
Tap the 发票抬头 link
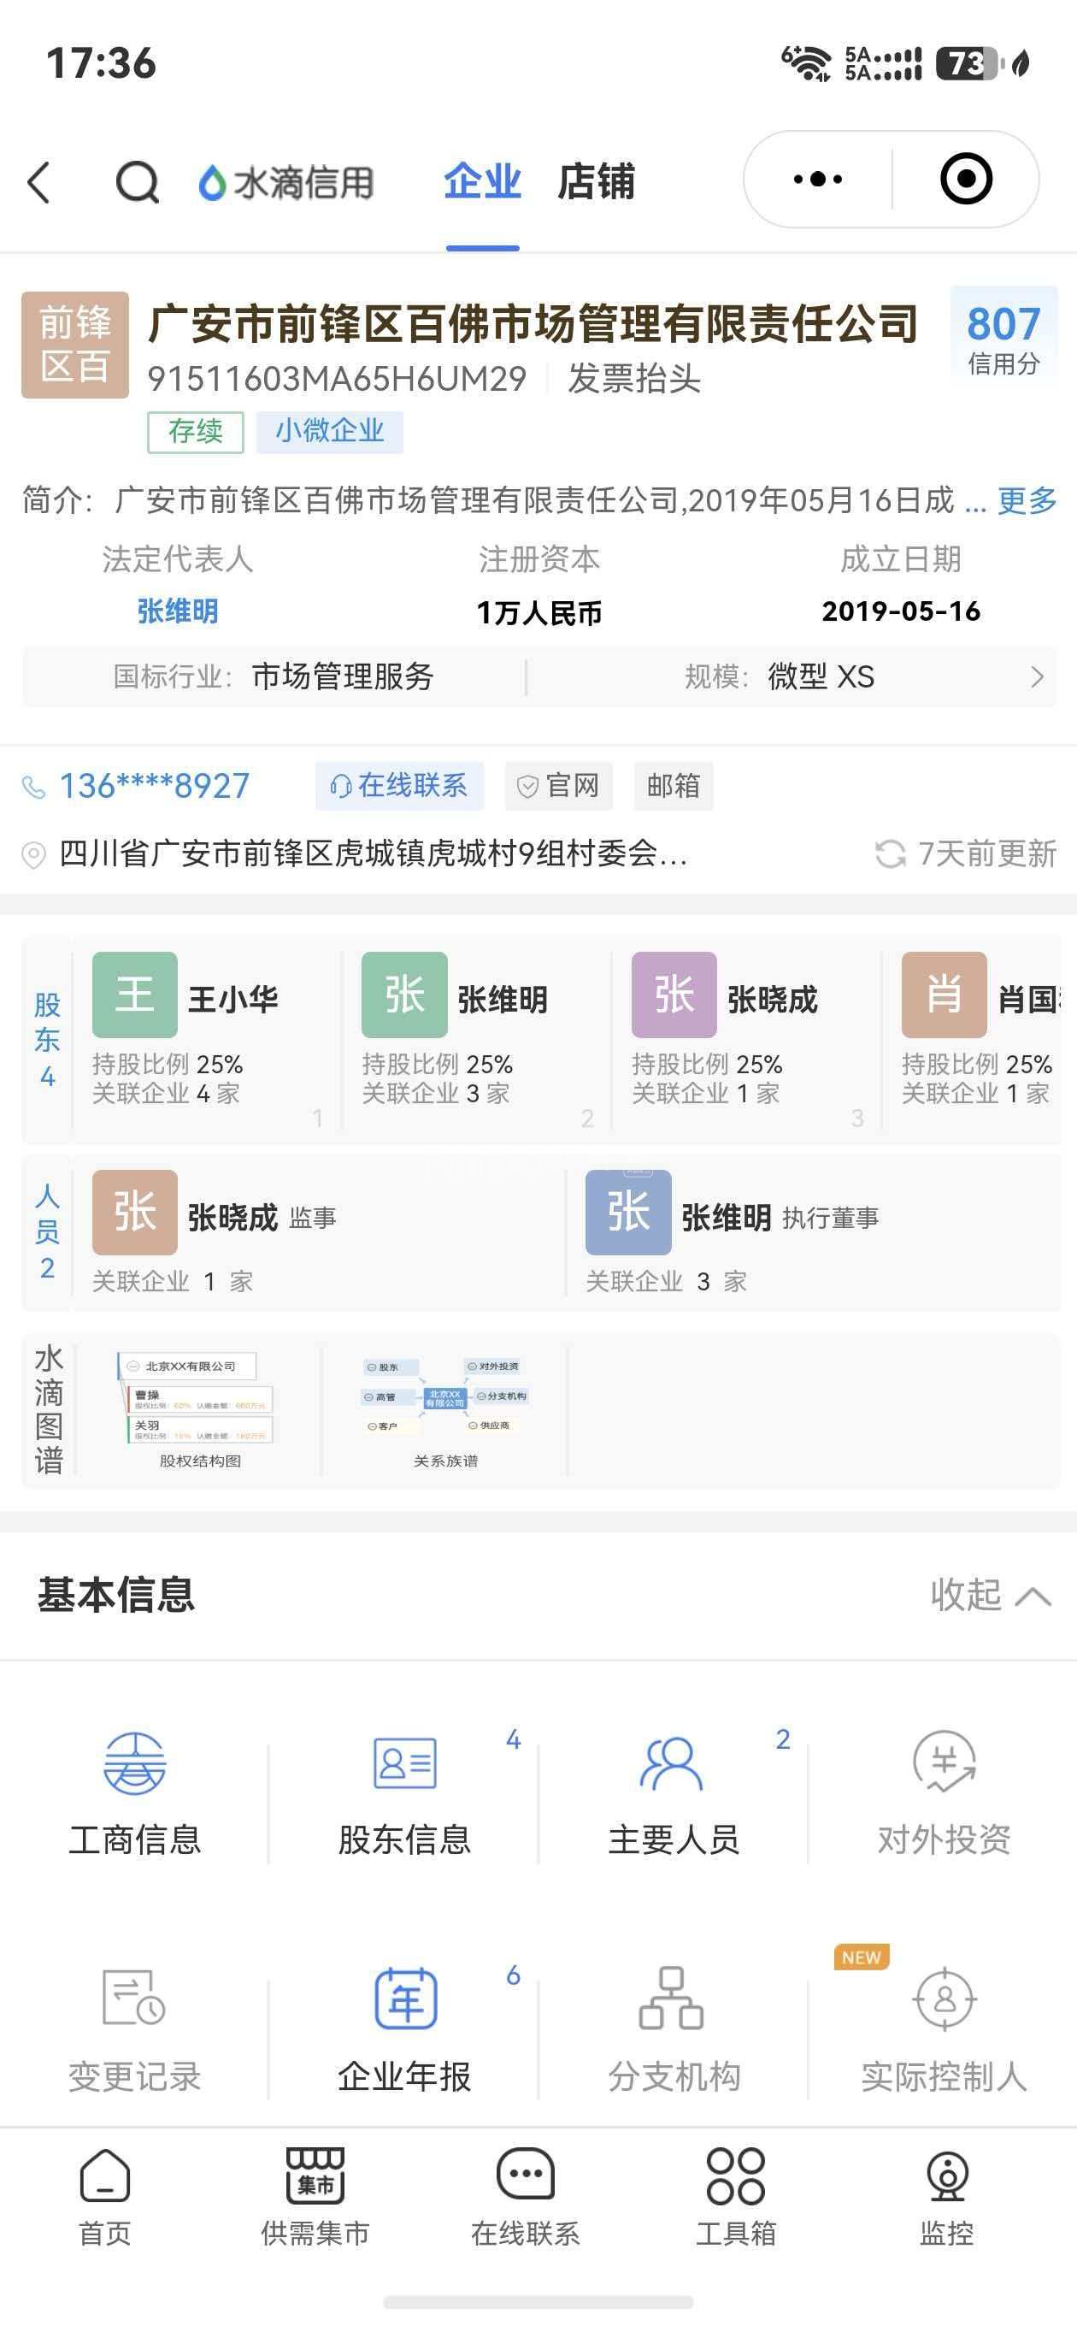click(x=633, y=378)
